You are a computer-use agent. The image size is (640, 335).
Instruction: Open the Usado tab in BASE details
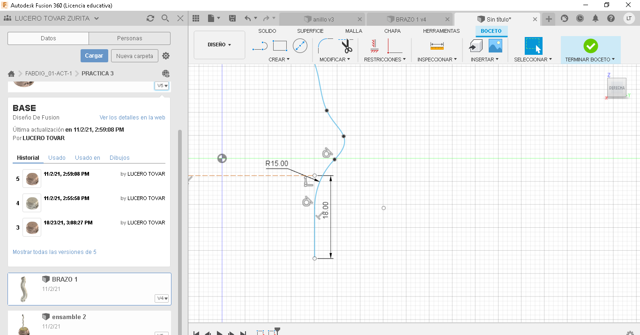57,158
